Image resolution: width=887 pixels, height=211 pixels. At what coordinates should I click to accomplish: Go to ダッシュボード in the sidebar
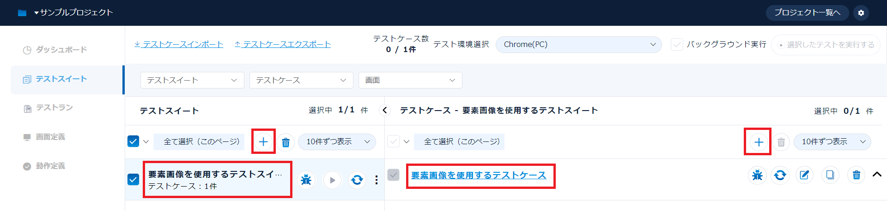click(61, 50)
